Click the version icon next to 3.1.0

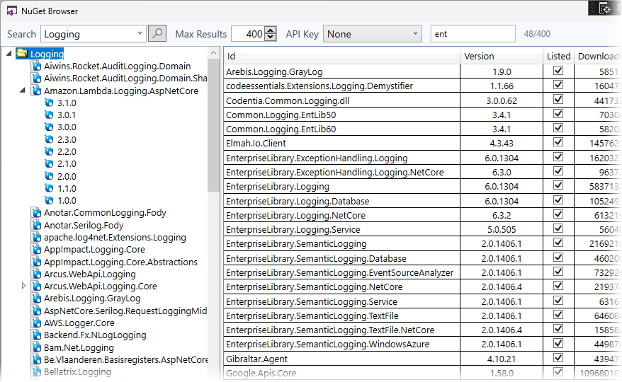pyautogui.click(x=49, y=103)
